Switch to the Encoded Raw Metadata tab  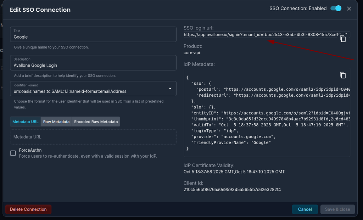[x=96, y=122]
